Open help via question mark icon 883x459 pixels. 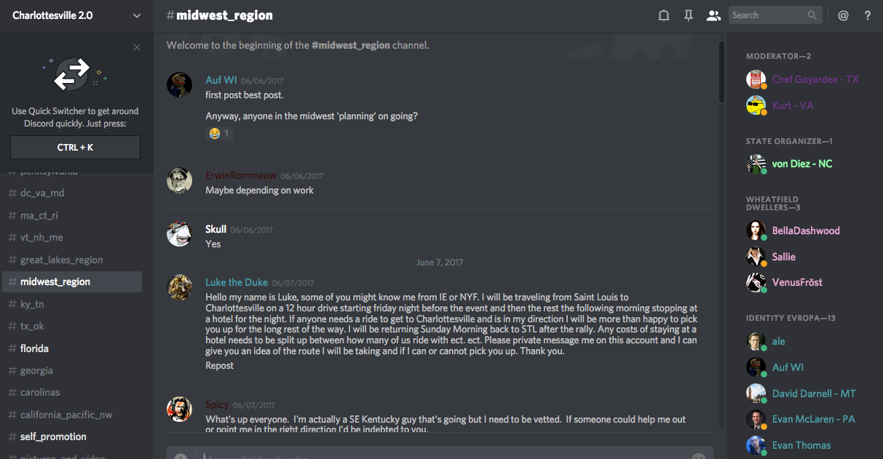tap(868, 15)
